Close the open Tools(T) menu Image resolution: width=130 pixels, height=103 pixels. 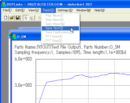[48, 10]
